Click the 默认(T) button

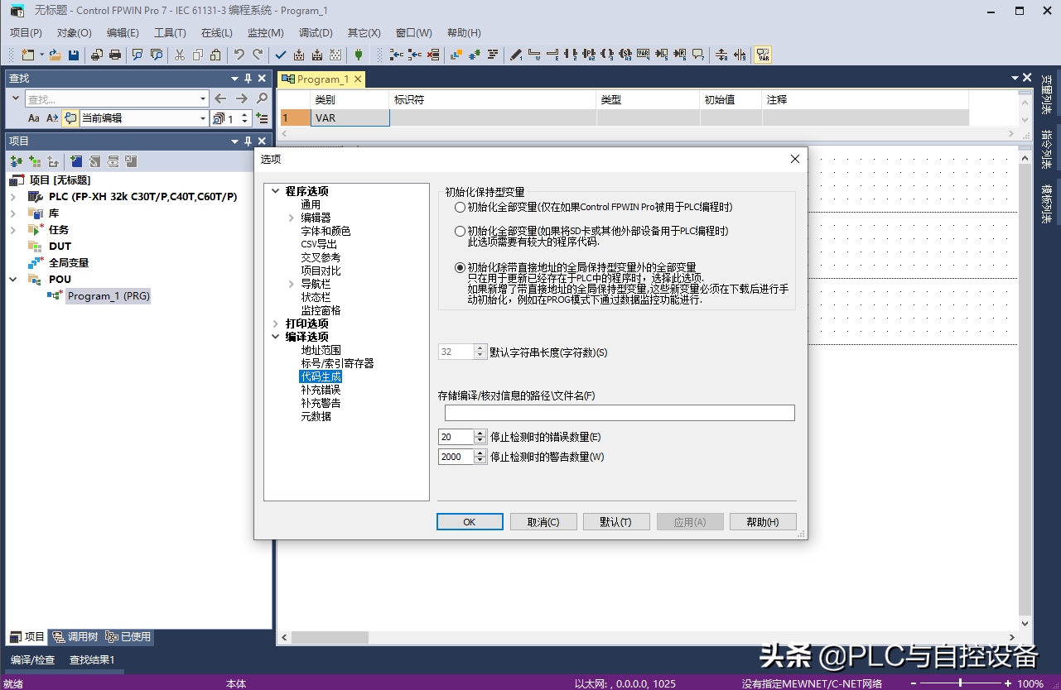(615, 522)
